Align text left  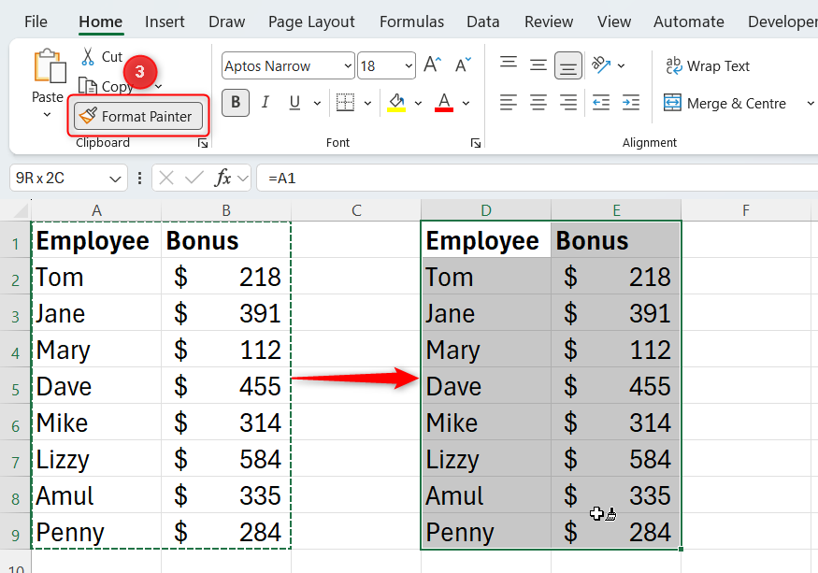pyautogui.click(x=509, y=102)
